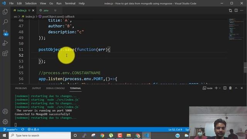Open Google Chrome from taskbar
Viewport: 247px width, 139px height.
102,136
